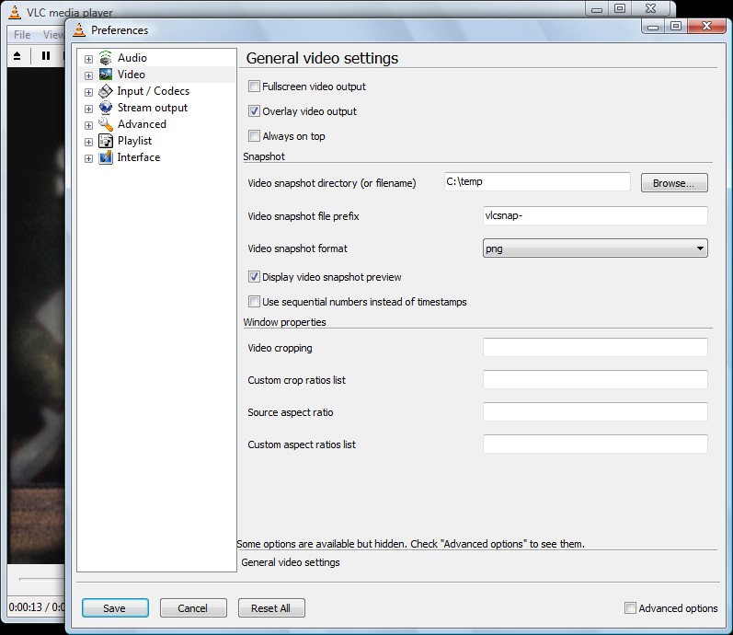The image size is (733, 635).
Task: Click the 0:00:13 elapsed time display
Action: click(25, 607)
